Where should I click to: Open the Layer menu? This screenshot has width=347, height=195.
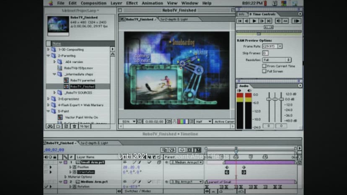coord(116,3)
